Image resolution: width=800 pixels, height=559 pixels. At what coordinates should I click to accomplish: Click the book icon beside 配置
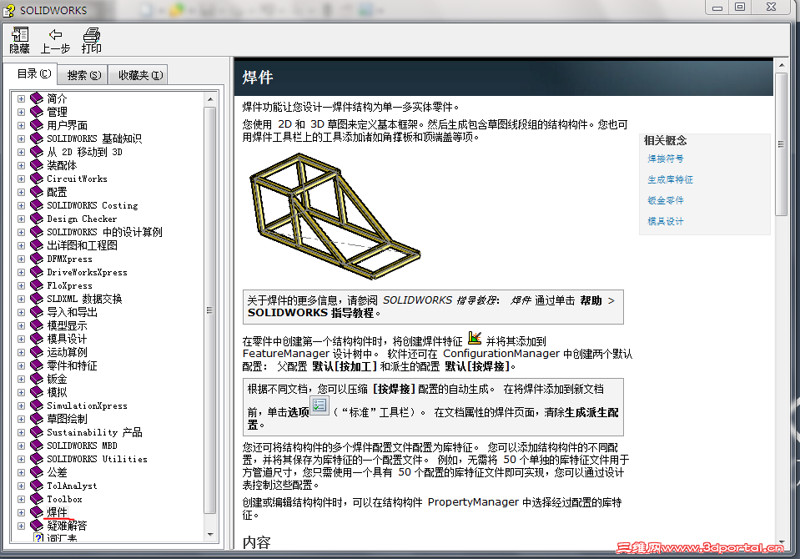coord(37,192)
